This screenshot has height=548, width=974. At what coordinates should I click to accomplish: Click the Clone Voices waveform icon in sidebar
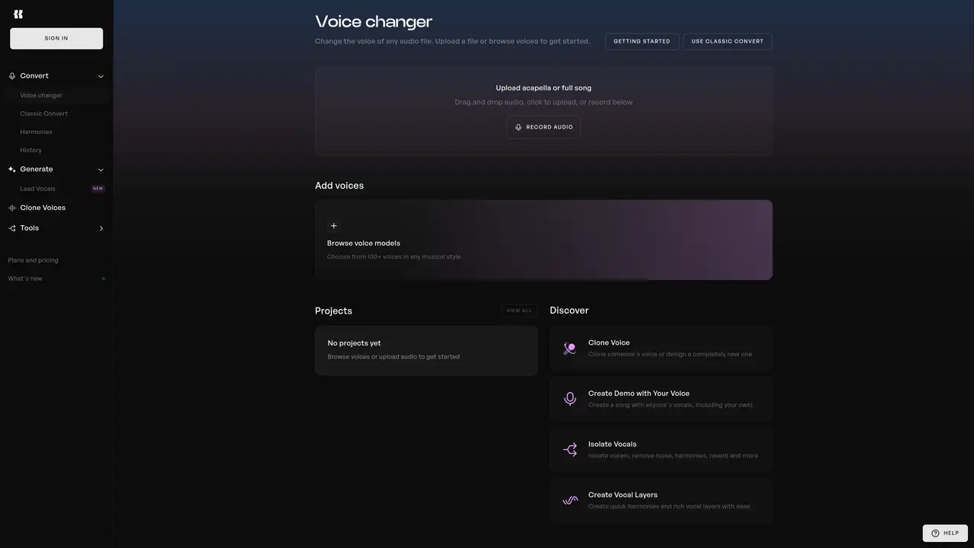pyautogui.click(x=12, y=208)
